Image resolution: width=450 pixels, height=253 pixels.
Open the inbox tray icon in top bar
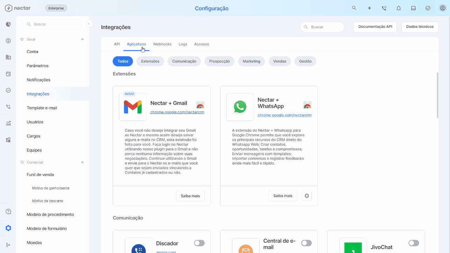coord(413,8)
